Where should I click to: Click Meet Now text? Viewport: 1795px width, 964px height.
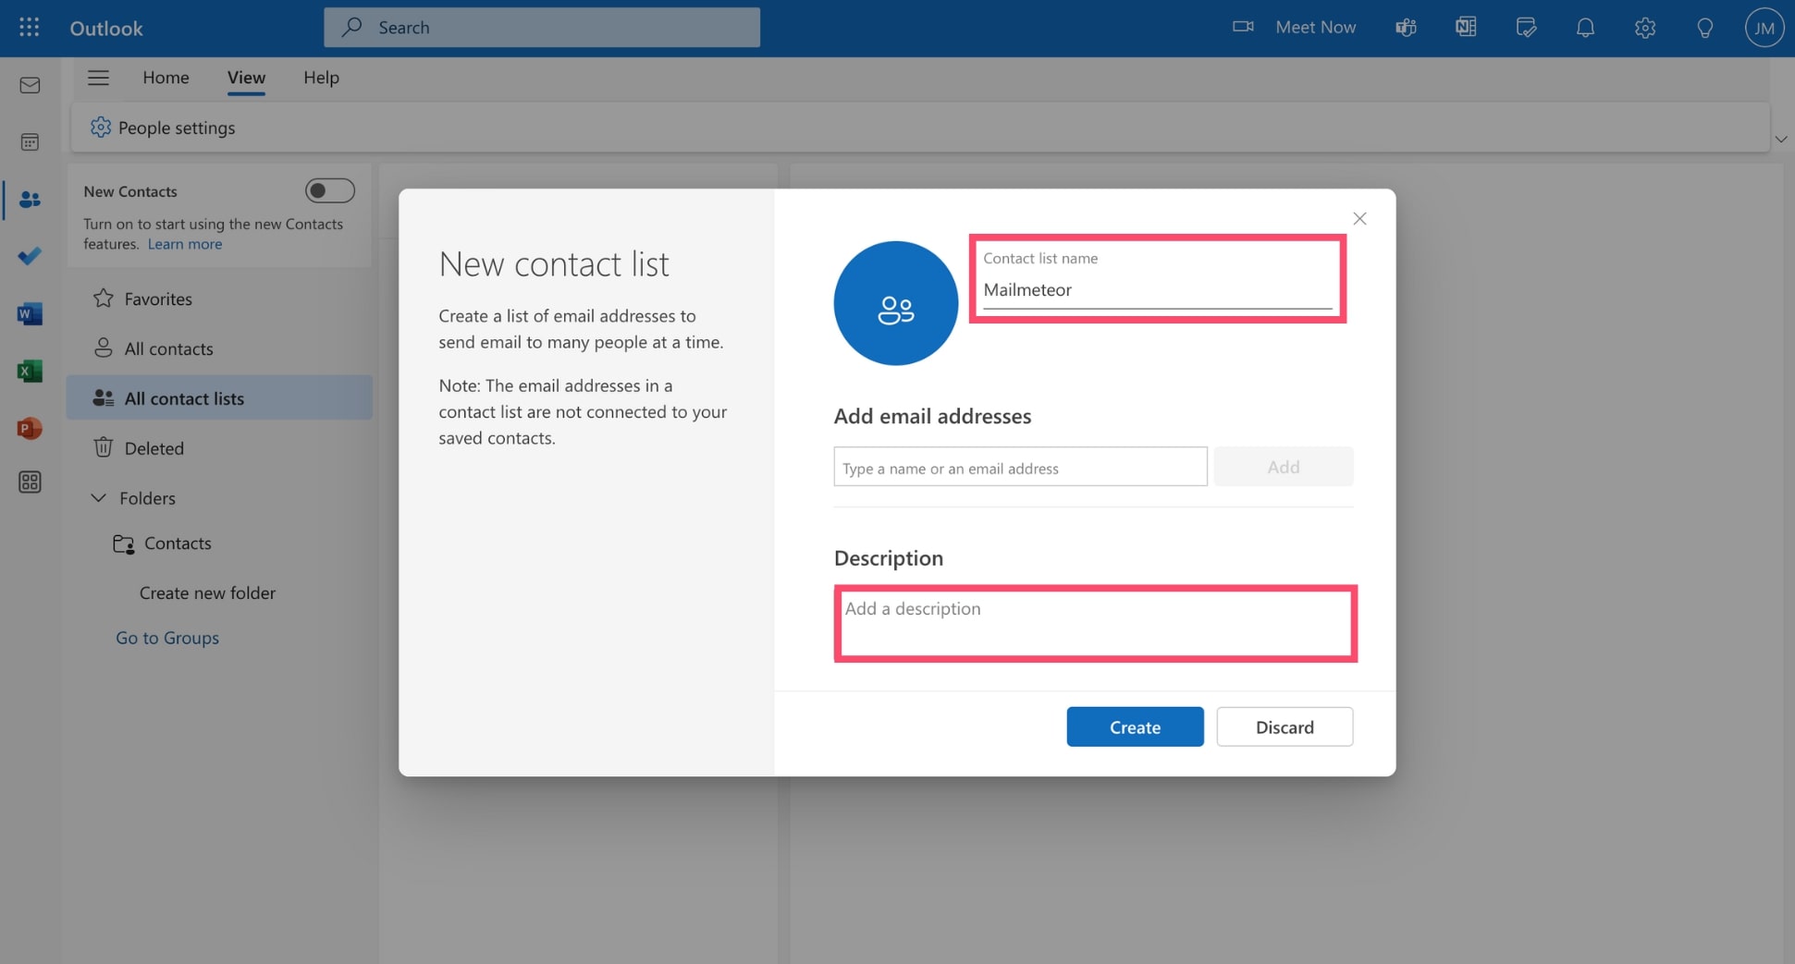[1315, 27]
